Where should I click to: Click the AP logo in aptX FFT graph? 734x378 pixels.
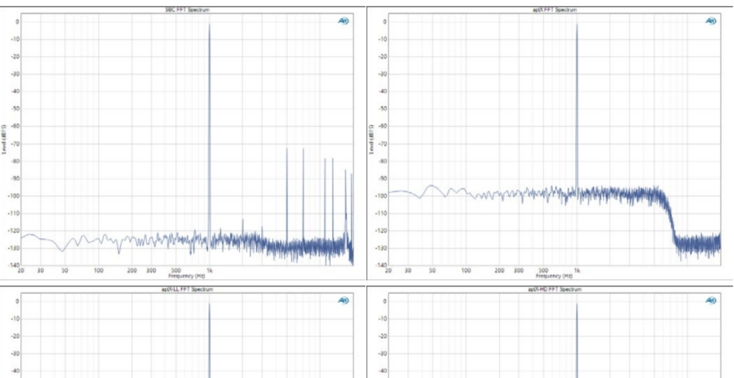(711, 21)
